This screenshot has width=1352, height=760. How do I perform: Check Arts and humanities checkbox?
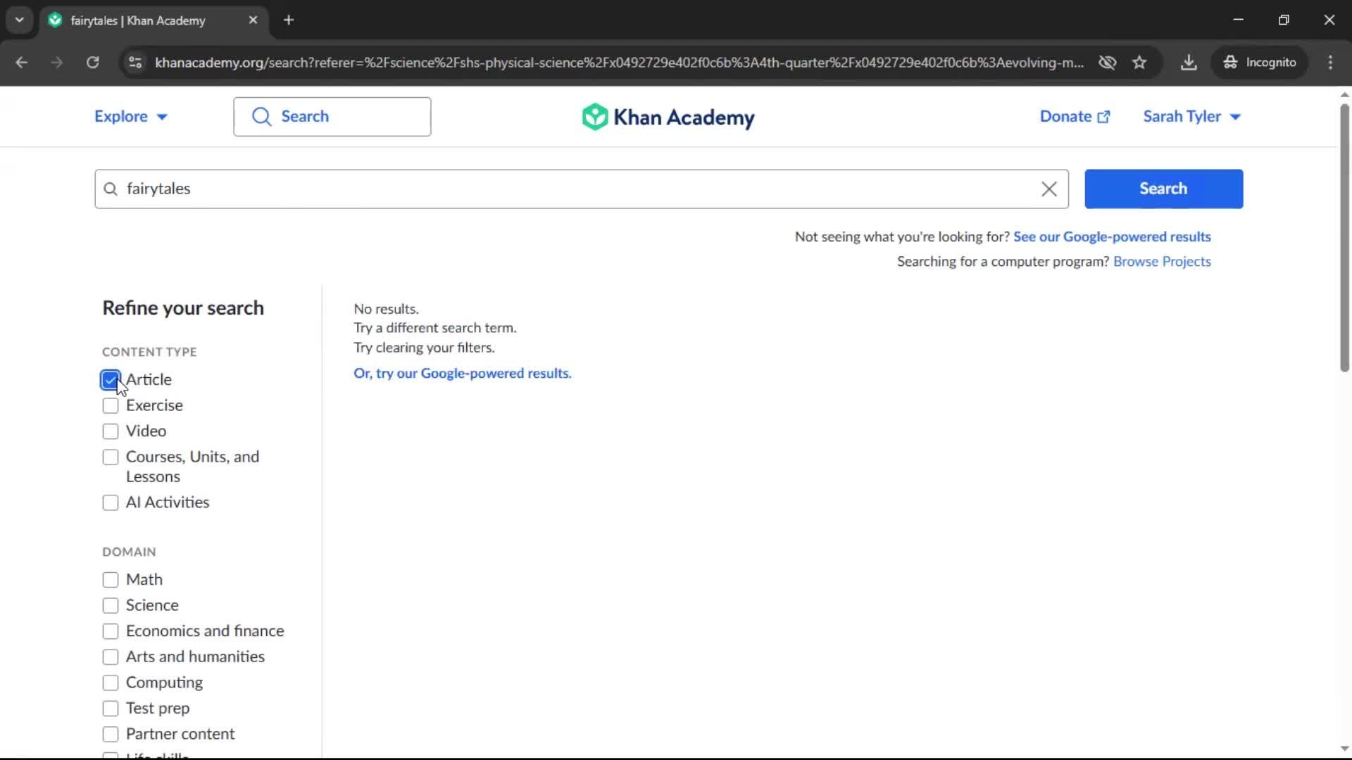click(x=111, y=657)
